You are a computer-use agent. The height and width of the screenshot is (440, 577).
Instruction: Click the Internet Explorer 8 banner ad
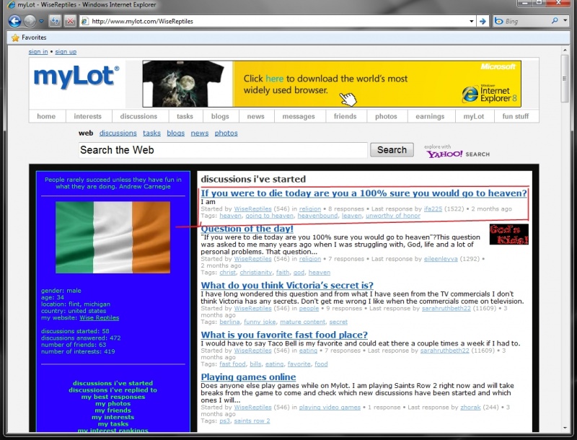(332, 84)
